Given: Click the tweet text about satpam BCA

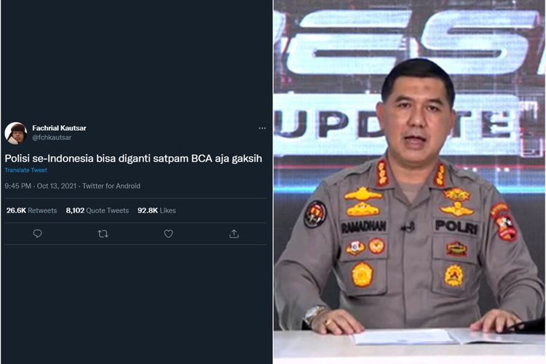Looking at the screenshot, I should 133,159.
